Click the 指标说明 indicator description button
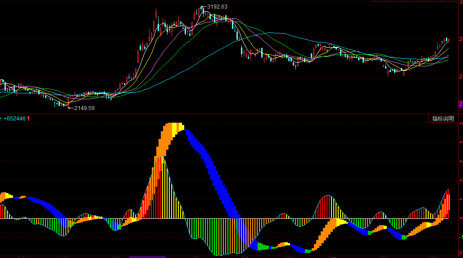Viewport: 463px width, 258px height. [443, 119]
